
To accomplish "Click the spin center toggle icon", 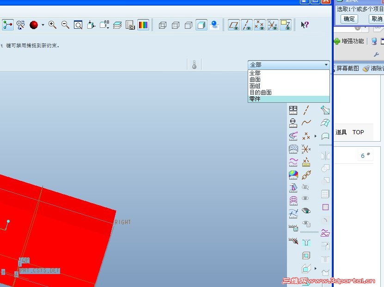I will point(8,25).
